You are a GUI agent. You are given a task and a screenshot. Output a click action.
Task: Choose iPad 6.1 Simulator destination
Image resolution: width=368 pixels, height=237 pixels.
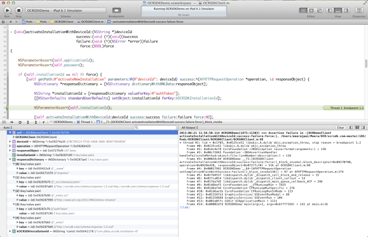(68, 11)
